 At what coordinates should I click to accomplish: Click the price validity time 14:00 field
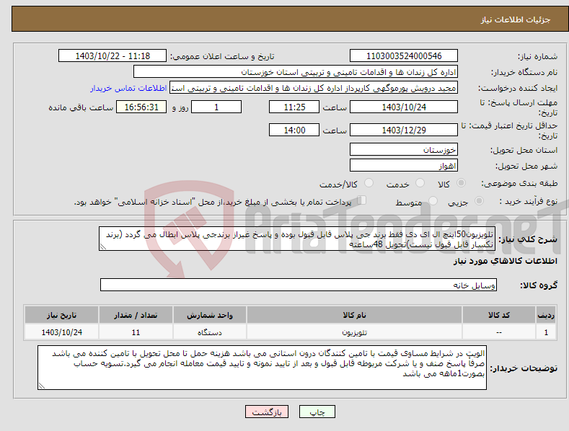[x=294, y=130]
